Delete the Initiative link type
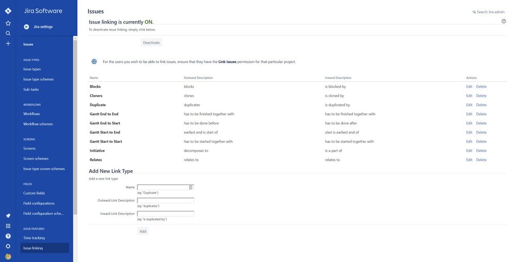Image resolution: width=516 pixels, height=262 pixels. [481, 151]
